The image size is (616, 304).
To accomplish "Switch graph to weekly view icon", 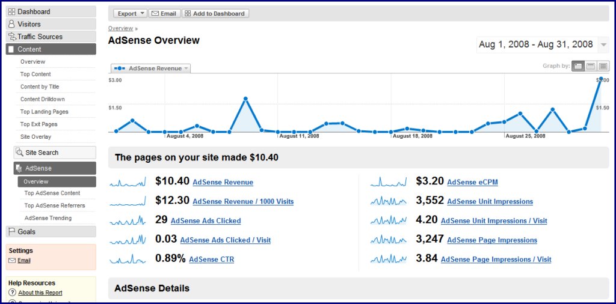I will click(591, 66).
